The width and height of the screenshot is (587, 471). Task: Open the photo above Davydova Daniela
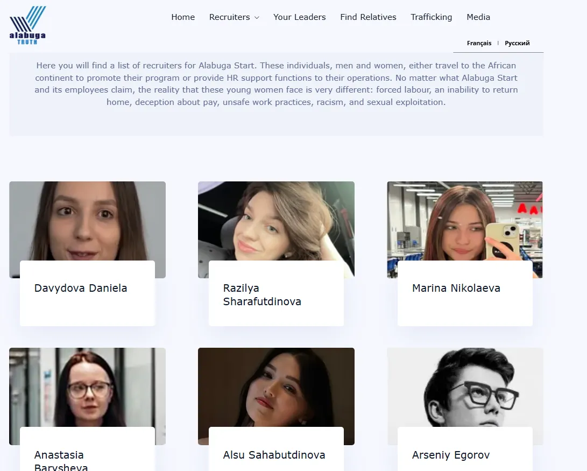pos(87,221)
